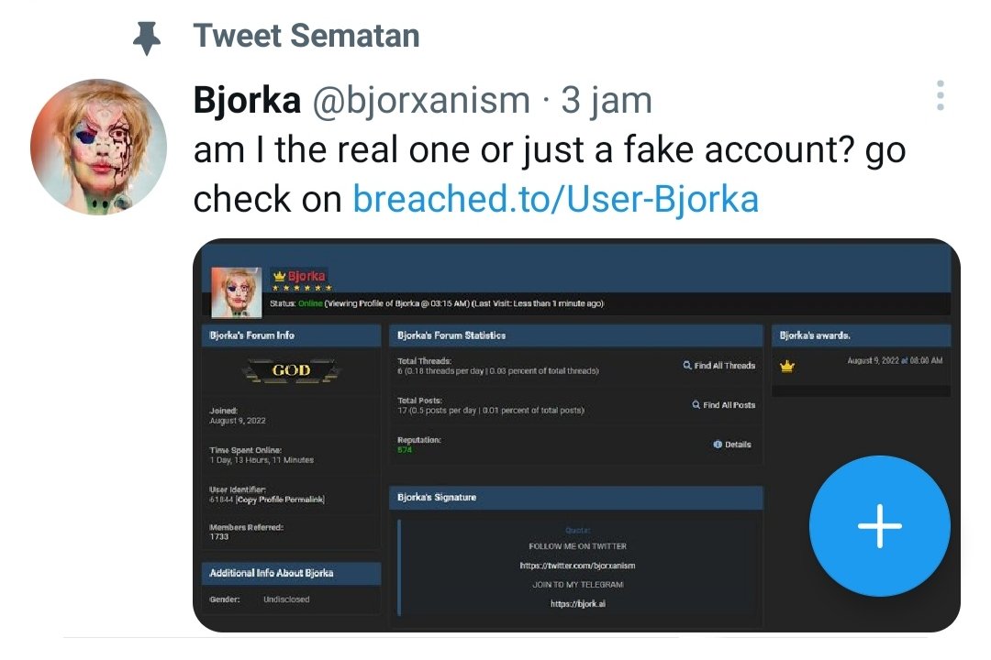Select the Tweet Sematan header label
Viewport: 991px width, 660px height.
coord(305,35)
